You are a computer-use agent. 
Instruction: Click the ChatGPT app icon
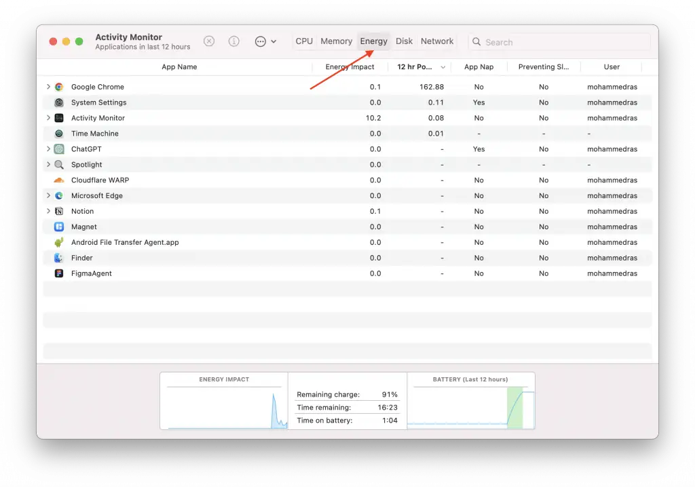[x=59, y=149]
